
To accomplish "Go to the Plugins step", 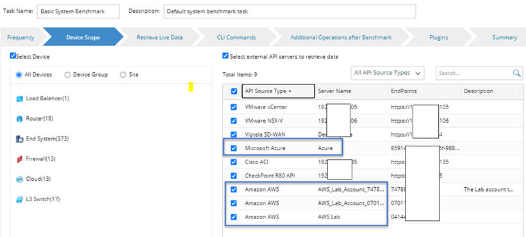I will (438, 38).
